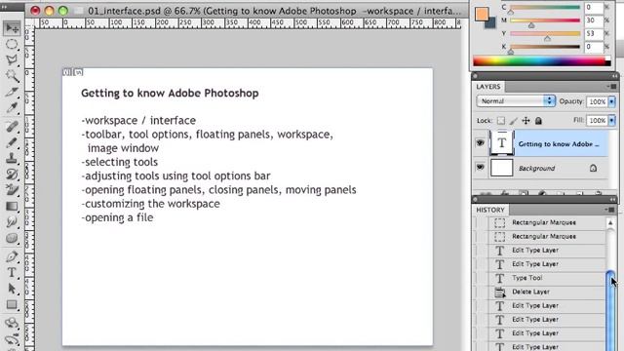Image resolution: width=624 pixels, height=351 pixels.
Task: Select the Rectangle shape tool
Action: pos(12,305)
